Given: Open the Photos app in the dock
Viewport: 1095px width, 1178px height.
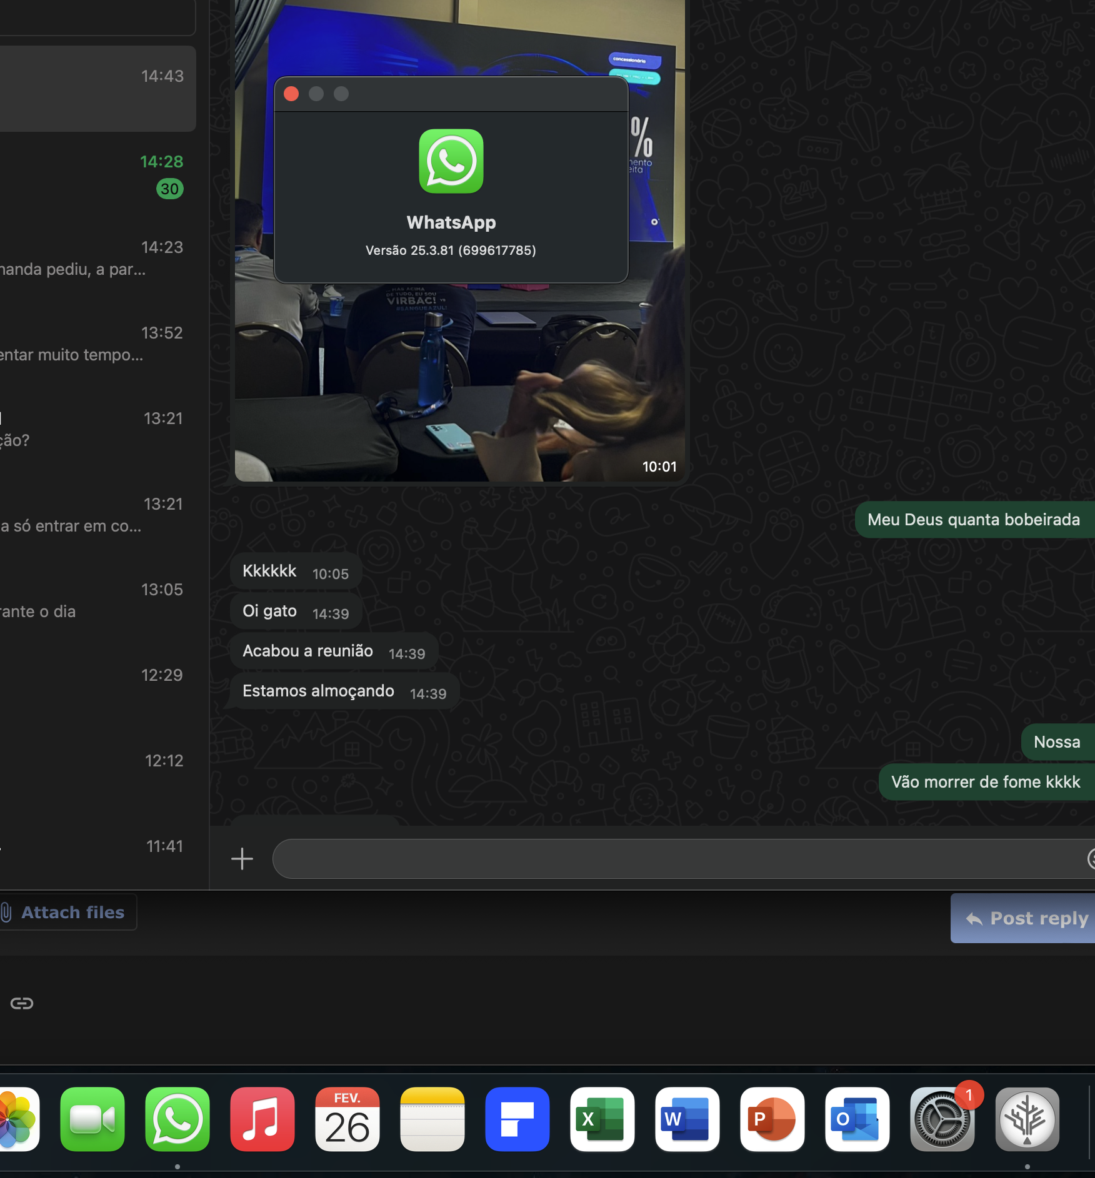Looking at the screenshot, I should tap(19, 1119).
